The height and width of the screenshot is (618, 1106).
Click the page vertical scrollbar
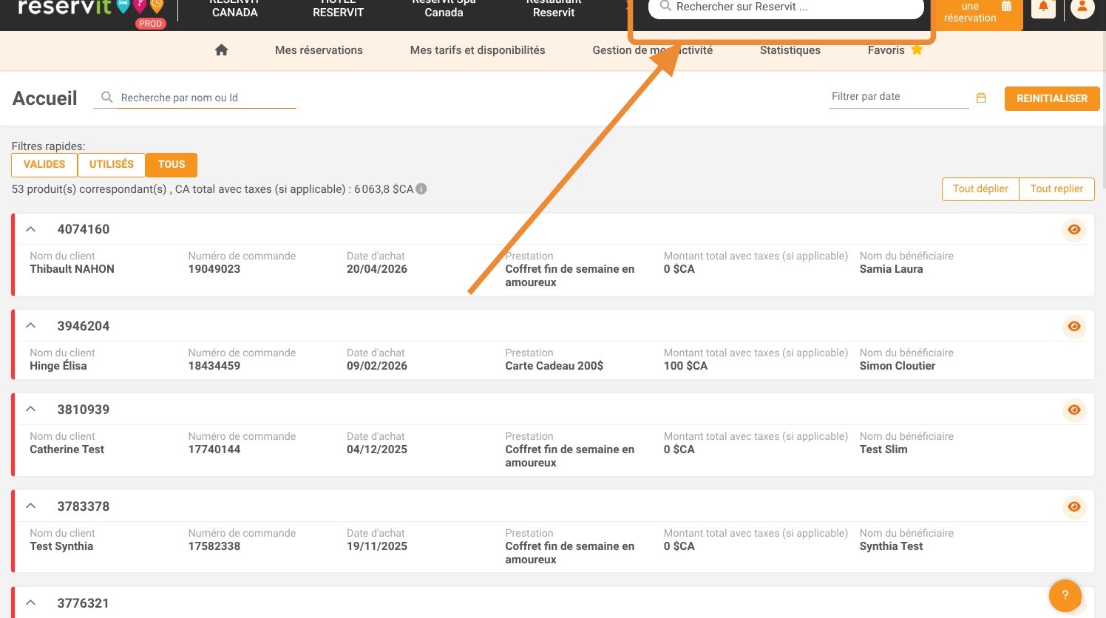click(1103, 96)
